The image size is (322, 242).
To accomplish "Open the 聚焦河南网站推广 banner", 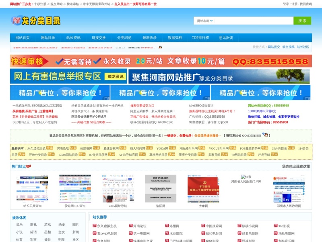I will point(219,77).
